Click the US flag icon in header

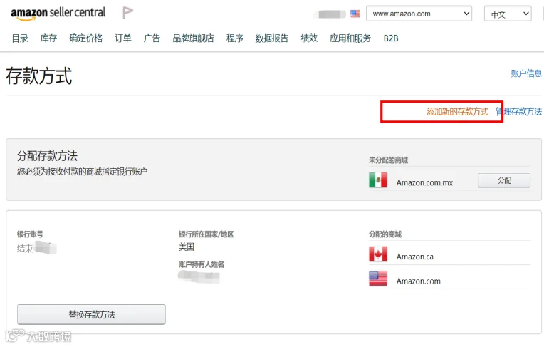pyautogui.click(x=355, y=14)
